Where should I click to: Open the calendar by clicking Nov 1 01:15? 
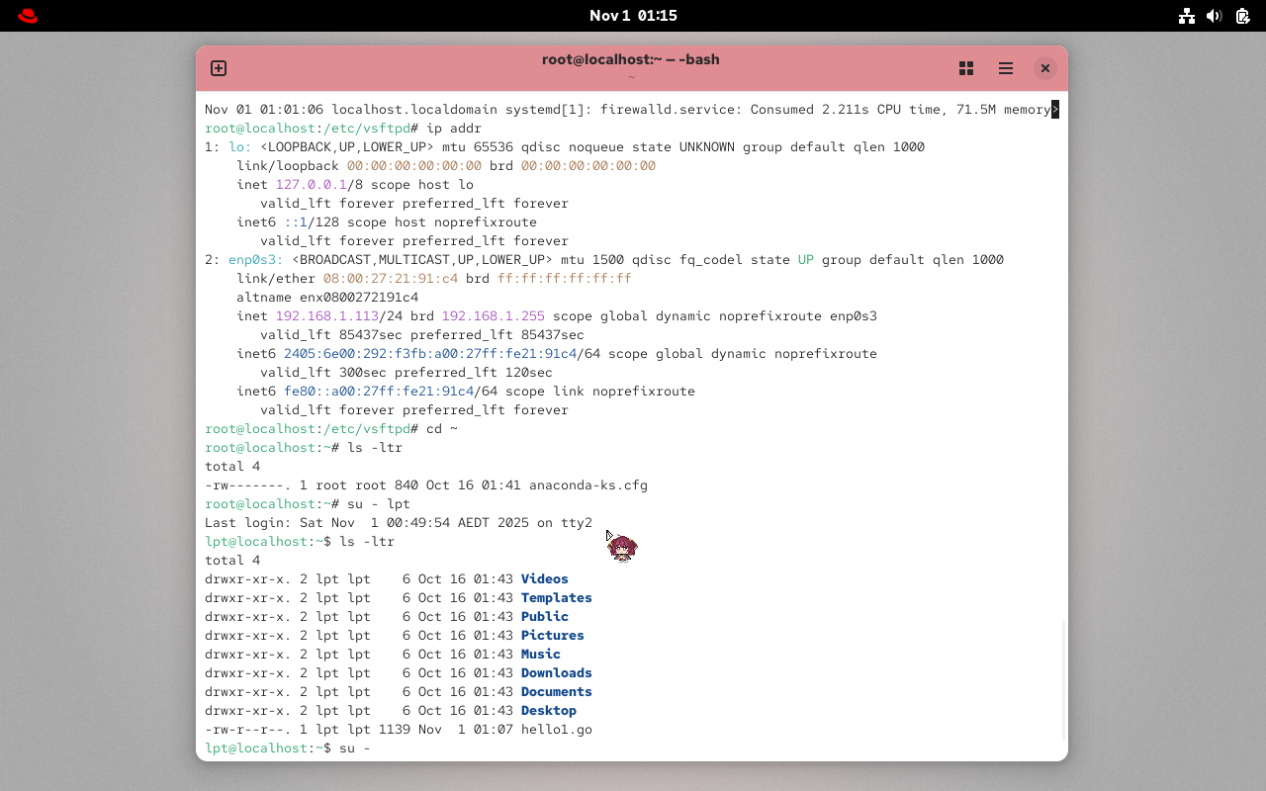[x=633, y=15]
